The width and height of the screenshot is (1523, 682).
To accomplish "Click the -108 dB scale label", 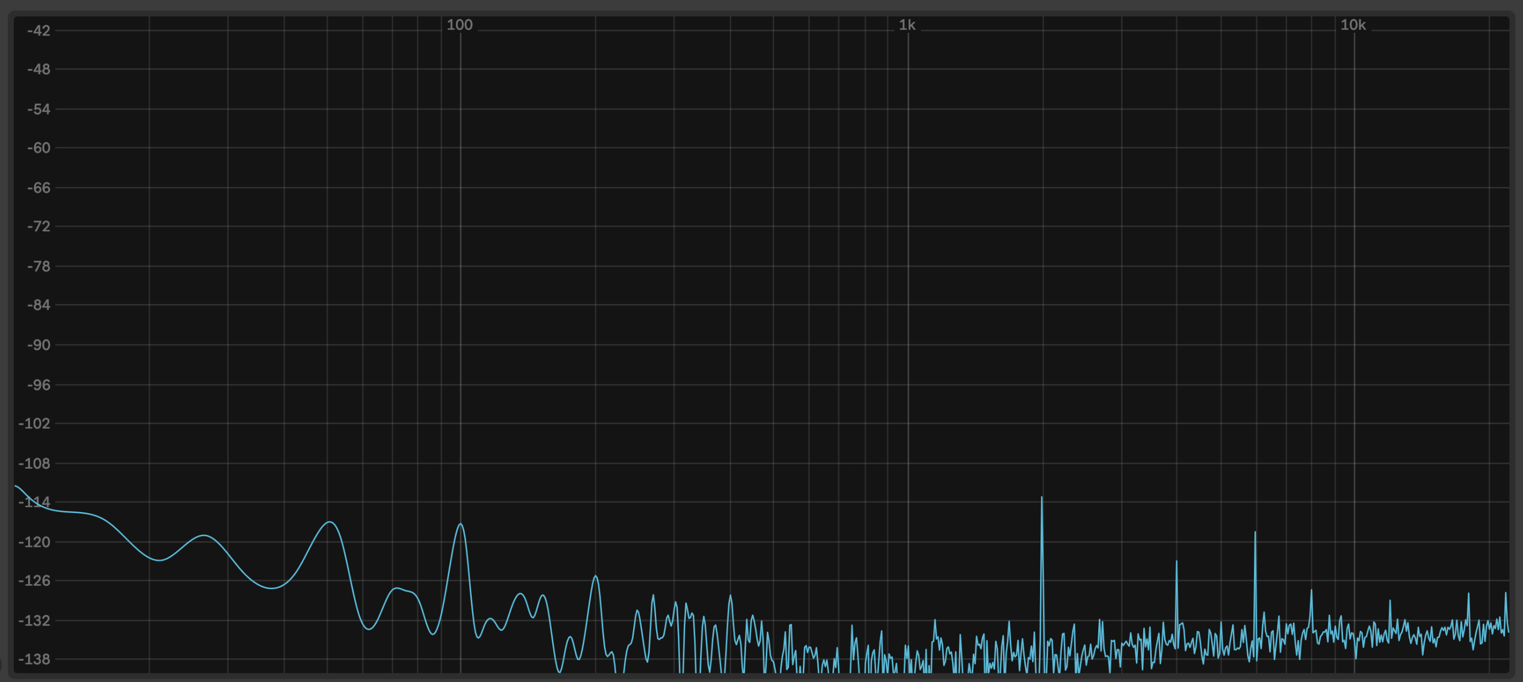I will (34, 463).
